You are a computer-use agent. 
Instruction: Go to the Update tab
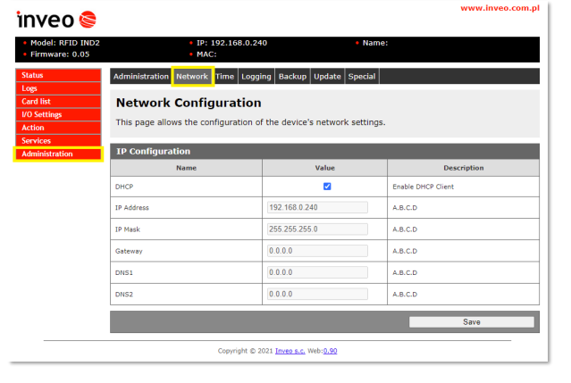pyautogui.click(x=327, y=77)
